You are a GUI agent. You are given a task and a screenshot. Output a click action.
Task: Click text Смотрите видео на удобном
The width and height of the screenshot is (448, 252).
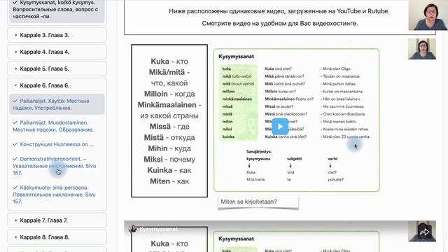click(x=280, y=23)
